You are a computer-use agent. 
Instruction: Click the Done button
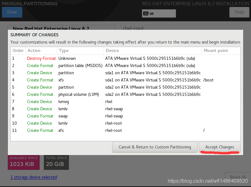12,12
